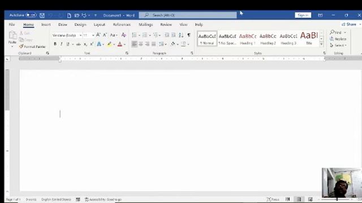Open the font size dropdown
The height and width of the screenshot is (203, 362).
93,35
